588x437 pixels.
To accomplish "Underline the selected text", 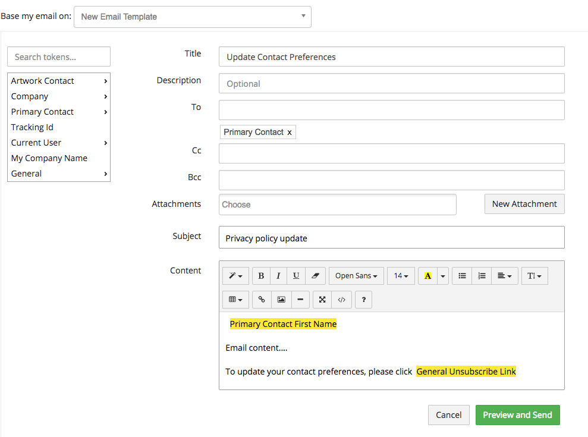I will point(296,276).
